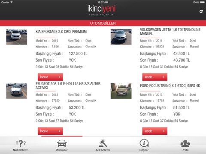Select the Profil tab label

coord(185,150)
